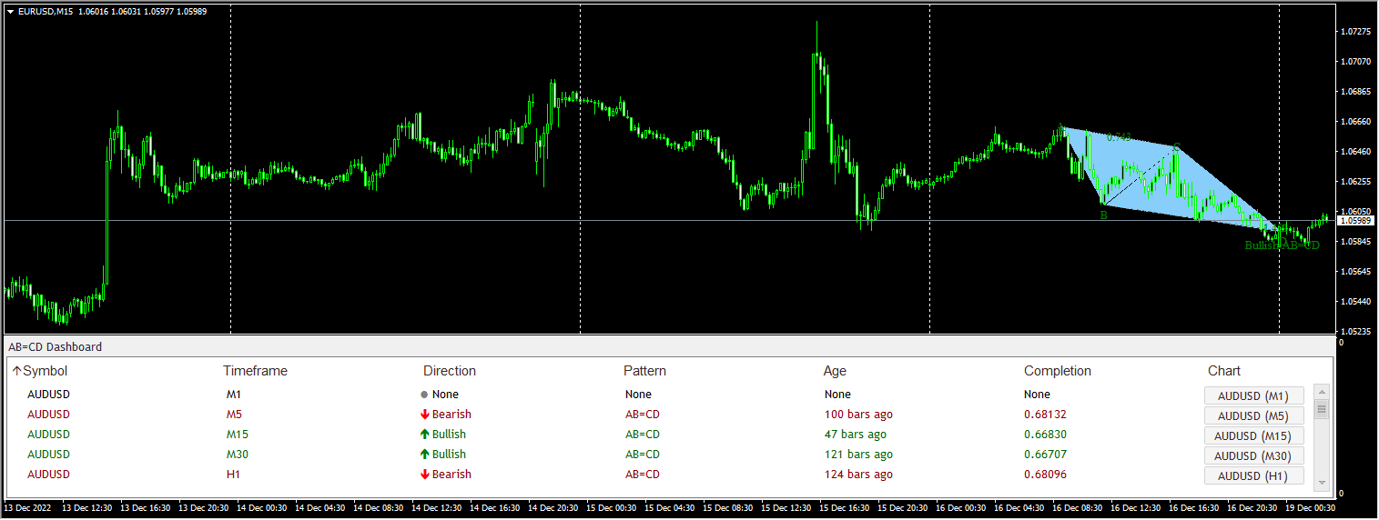
Task: Click the 1.05235 price axis level
Action: (1355, 331)
